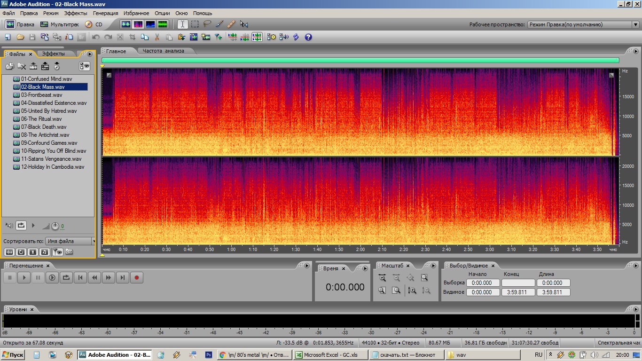Screen dimensions: 642x361
Task: Click the Fast Forward button
Action: tap(109, 278)
